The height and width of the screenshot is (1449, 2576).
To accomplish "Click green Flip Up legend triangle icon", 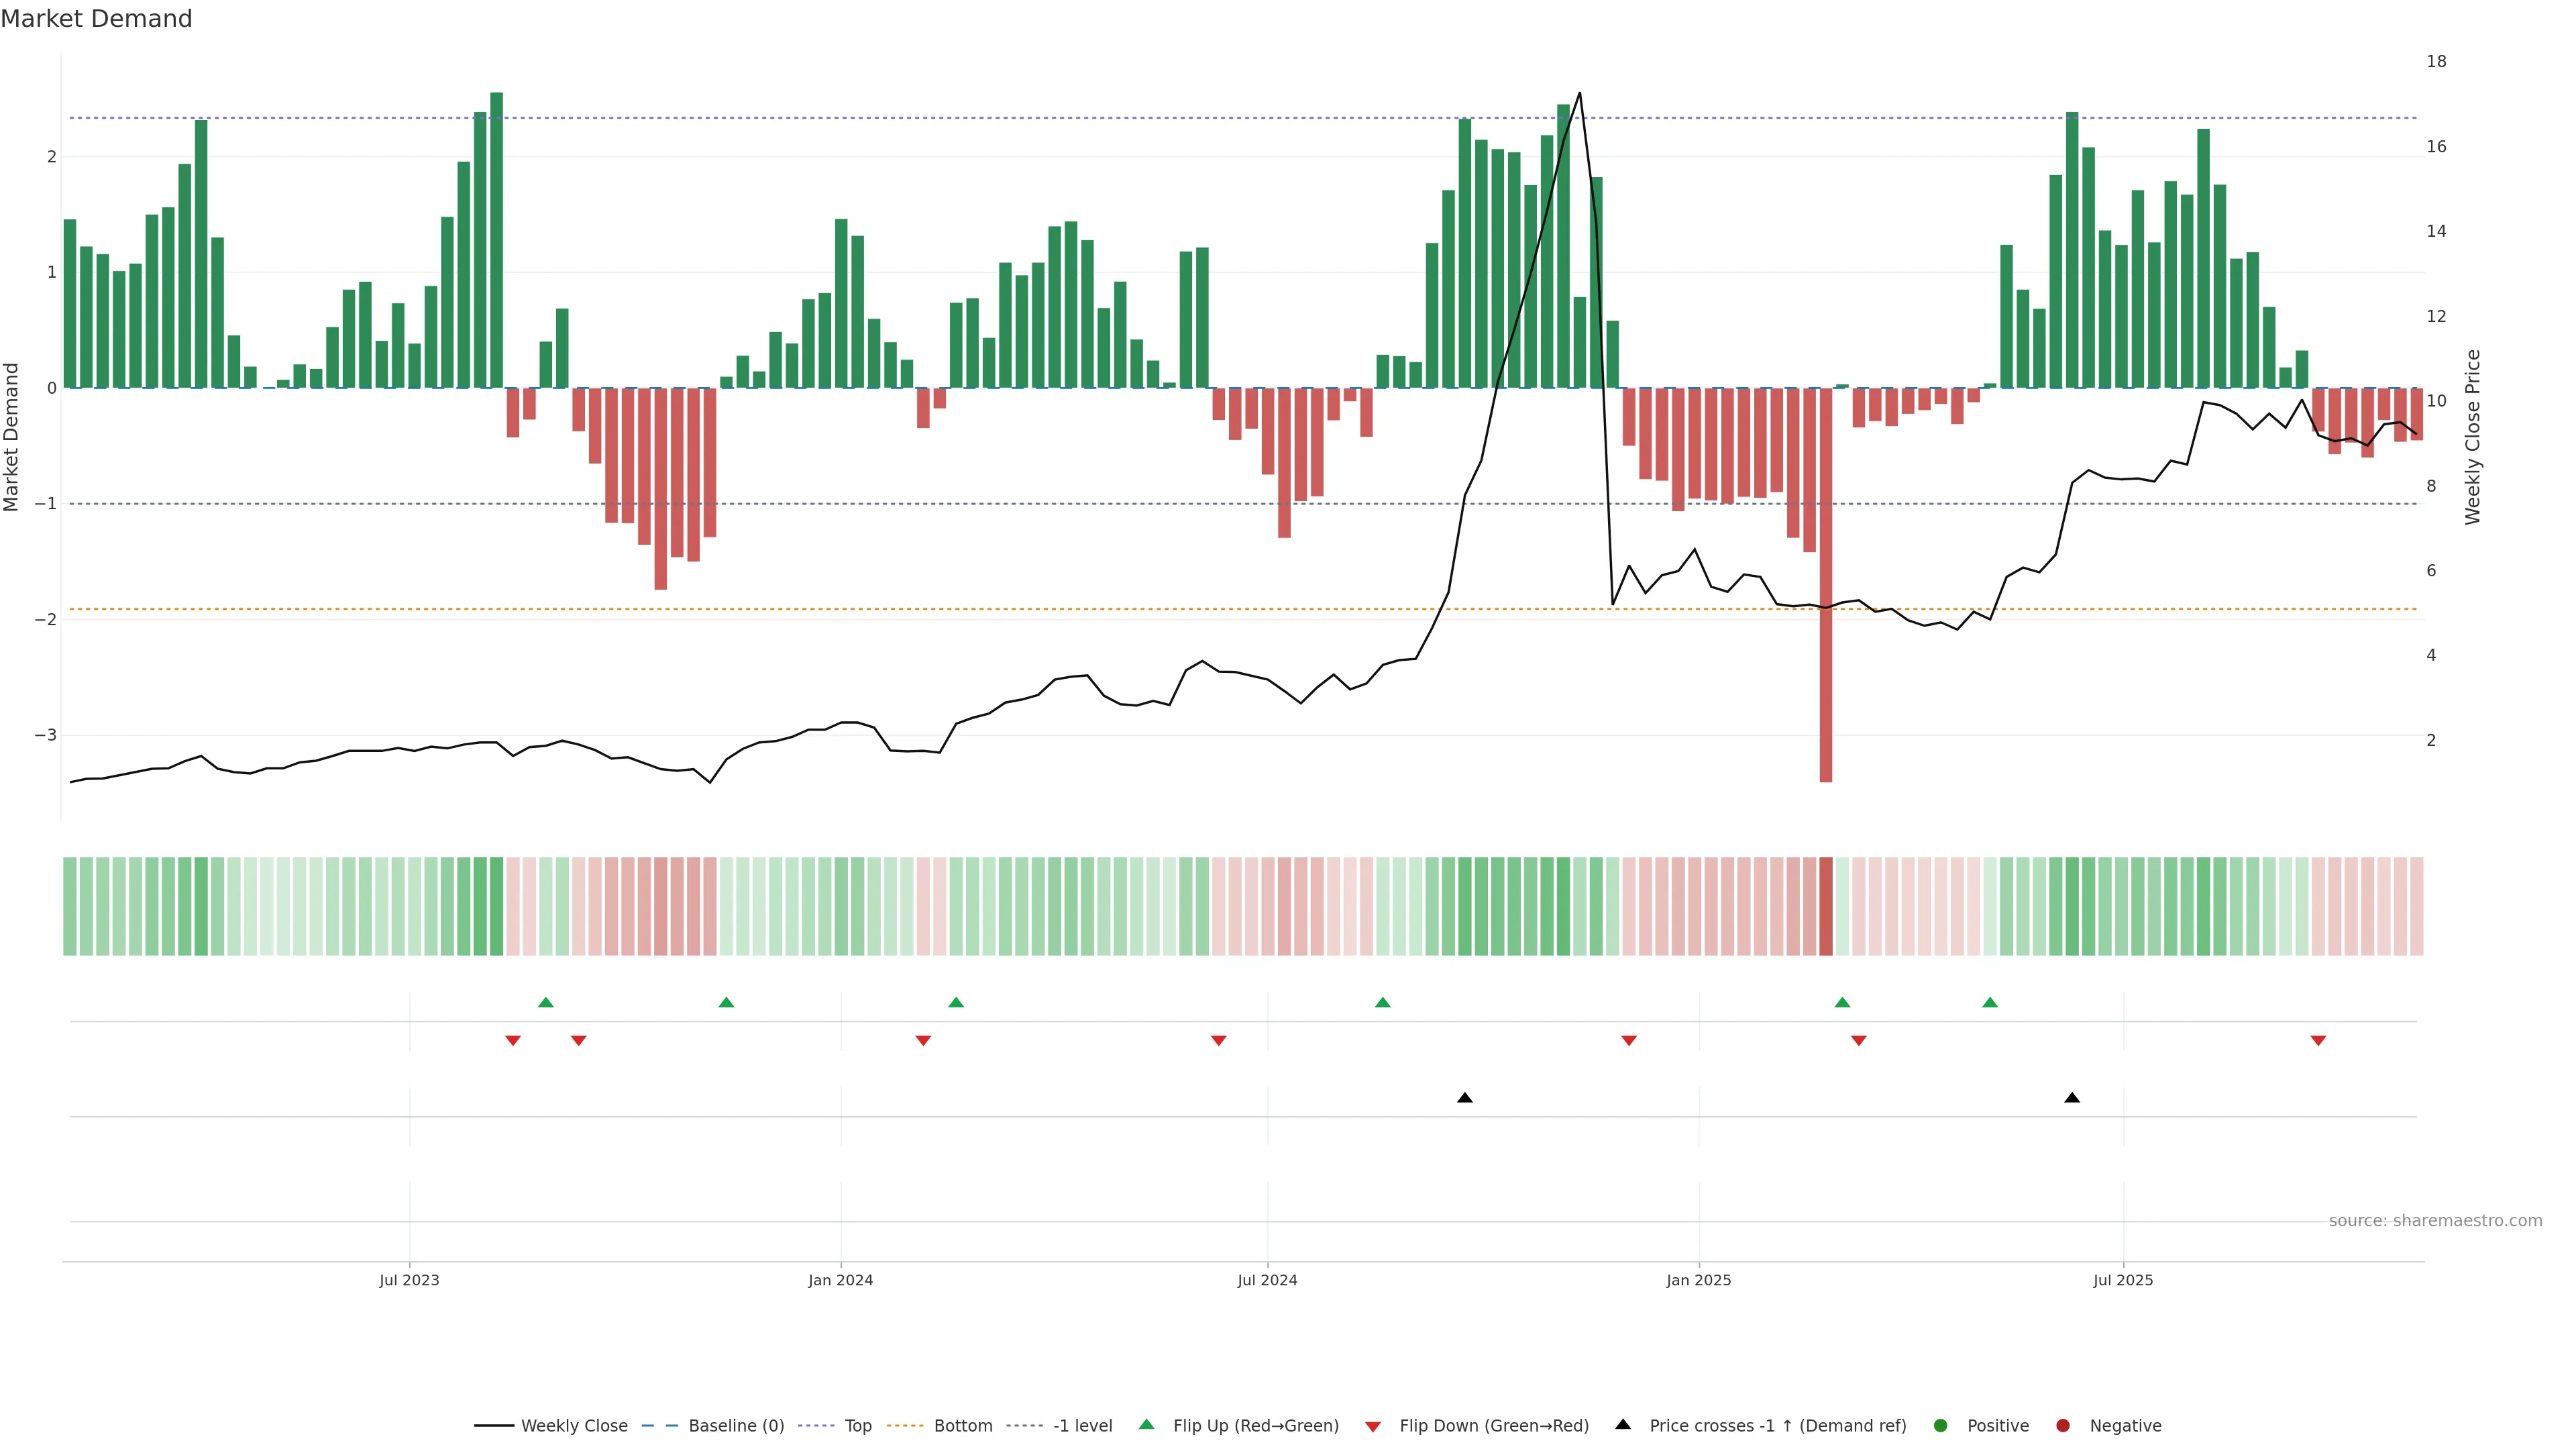I will click(1147, 1424).
